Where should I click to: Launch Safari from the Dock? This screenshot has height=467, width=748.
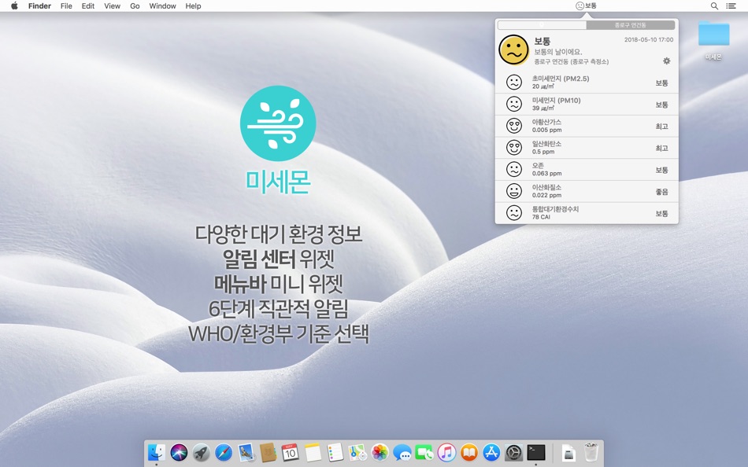point(224,452)
